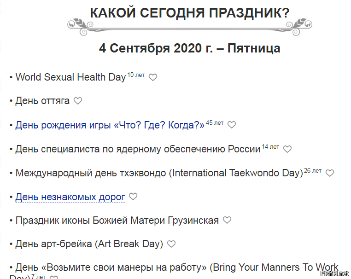Follow the День незнакомых дорог link
This screenshot has width=351, height=279.
[70, 197]
